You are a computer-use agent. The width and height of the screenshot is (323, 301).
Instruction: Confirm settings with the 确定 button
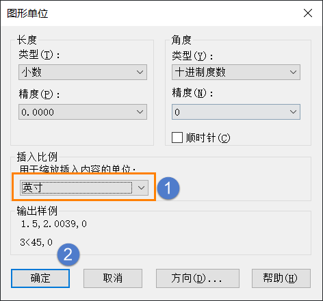pyautogui.click(x=40, y=278)
